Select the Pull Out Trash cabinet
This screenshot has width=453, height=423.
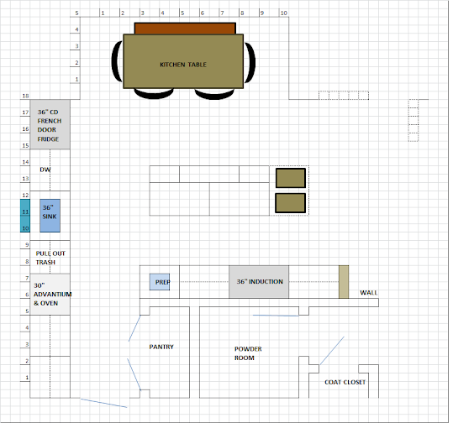pos(50,257)
